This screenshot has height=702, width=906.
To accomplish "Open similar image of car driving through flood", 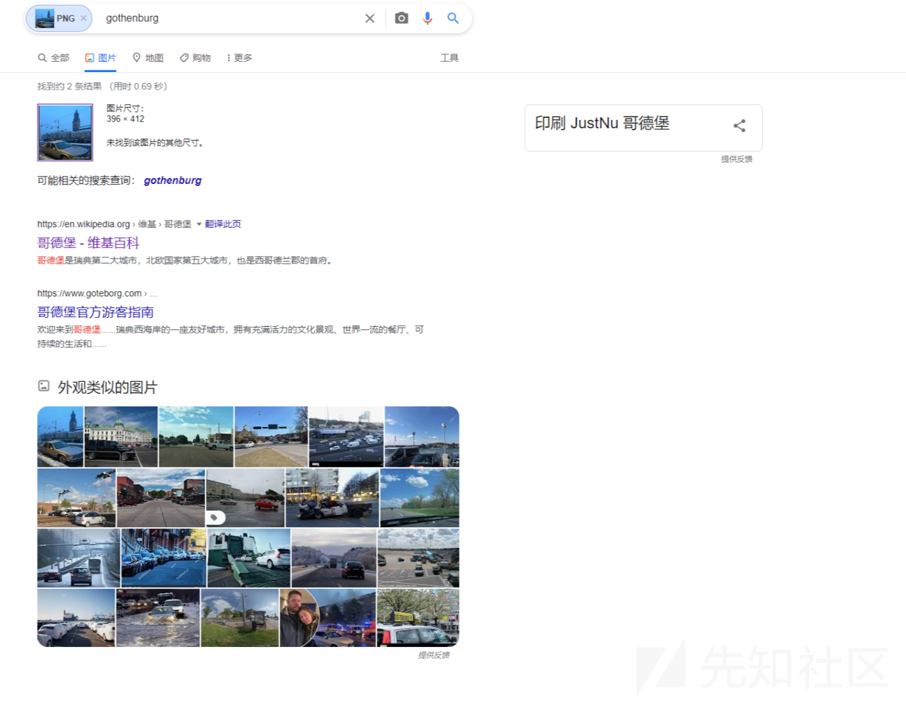I will point(158,618).
